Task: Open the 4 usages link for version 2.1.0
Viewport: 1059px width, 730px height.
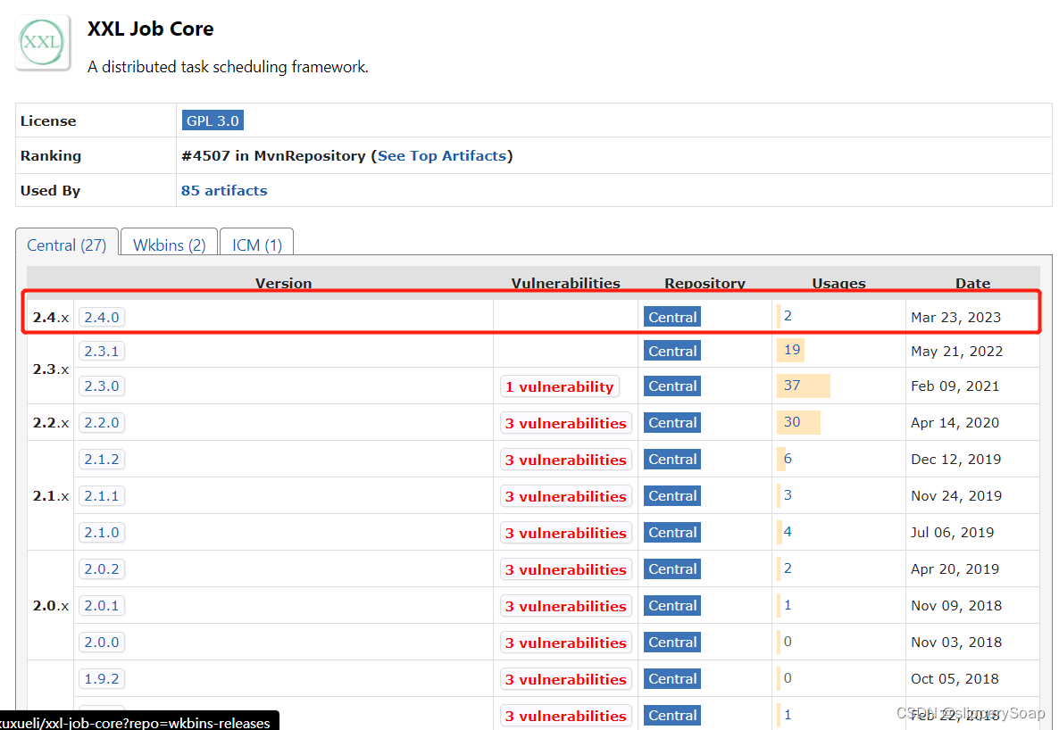Action: click(x=788, y=532)
